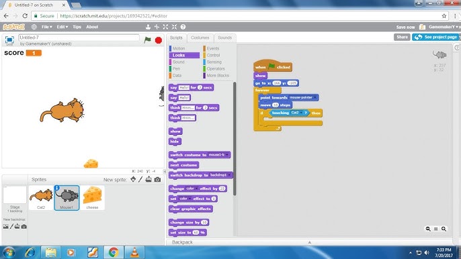Screen dimensions: 461x259
Task: Open the GamemakerY account dropdown
Action: click(444, 27)
